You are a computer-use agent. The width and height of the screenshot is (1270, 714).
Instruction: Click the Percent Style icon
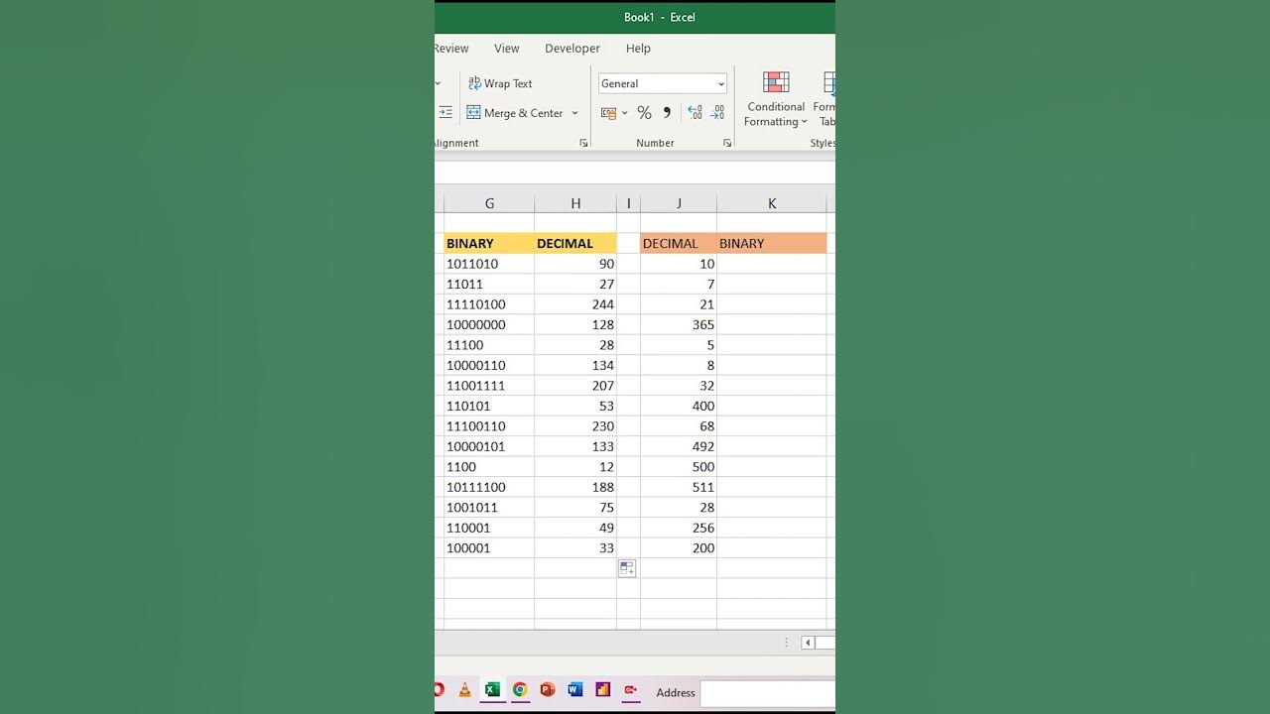[x=644, y=113]
